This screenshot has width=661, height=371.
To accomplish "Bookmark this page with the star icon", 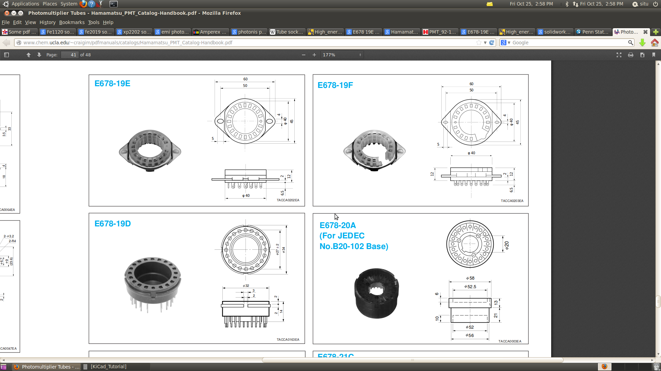I will click(479, 43).
